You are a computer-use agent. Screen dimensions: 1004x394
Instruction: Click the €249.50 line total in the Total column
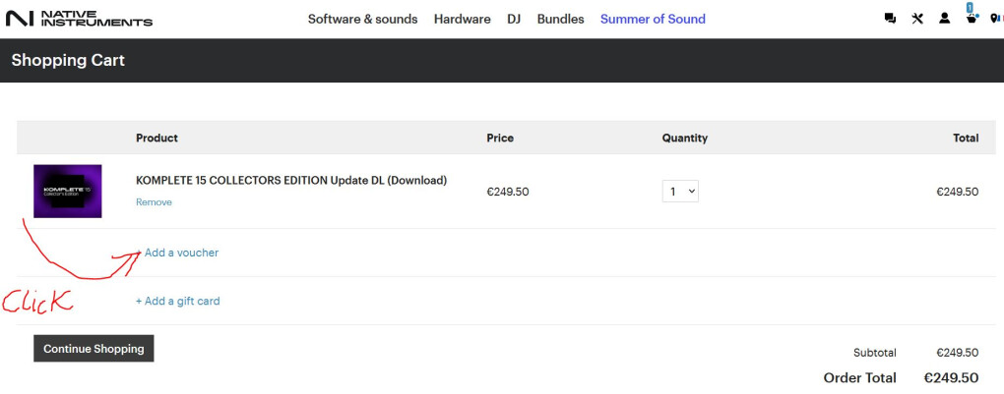coord(958,192)
